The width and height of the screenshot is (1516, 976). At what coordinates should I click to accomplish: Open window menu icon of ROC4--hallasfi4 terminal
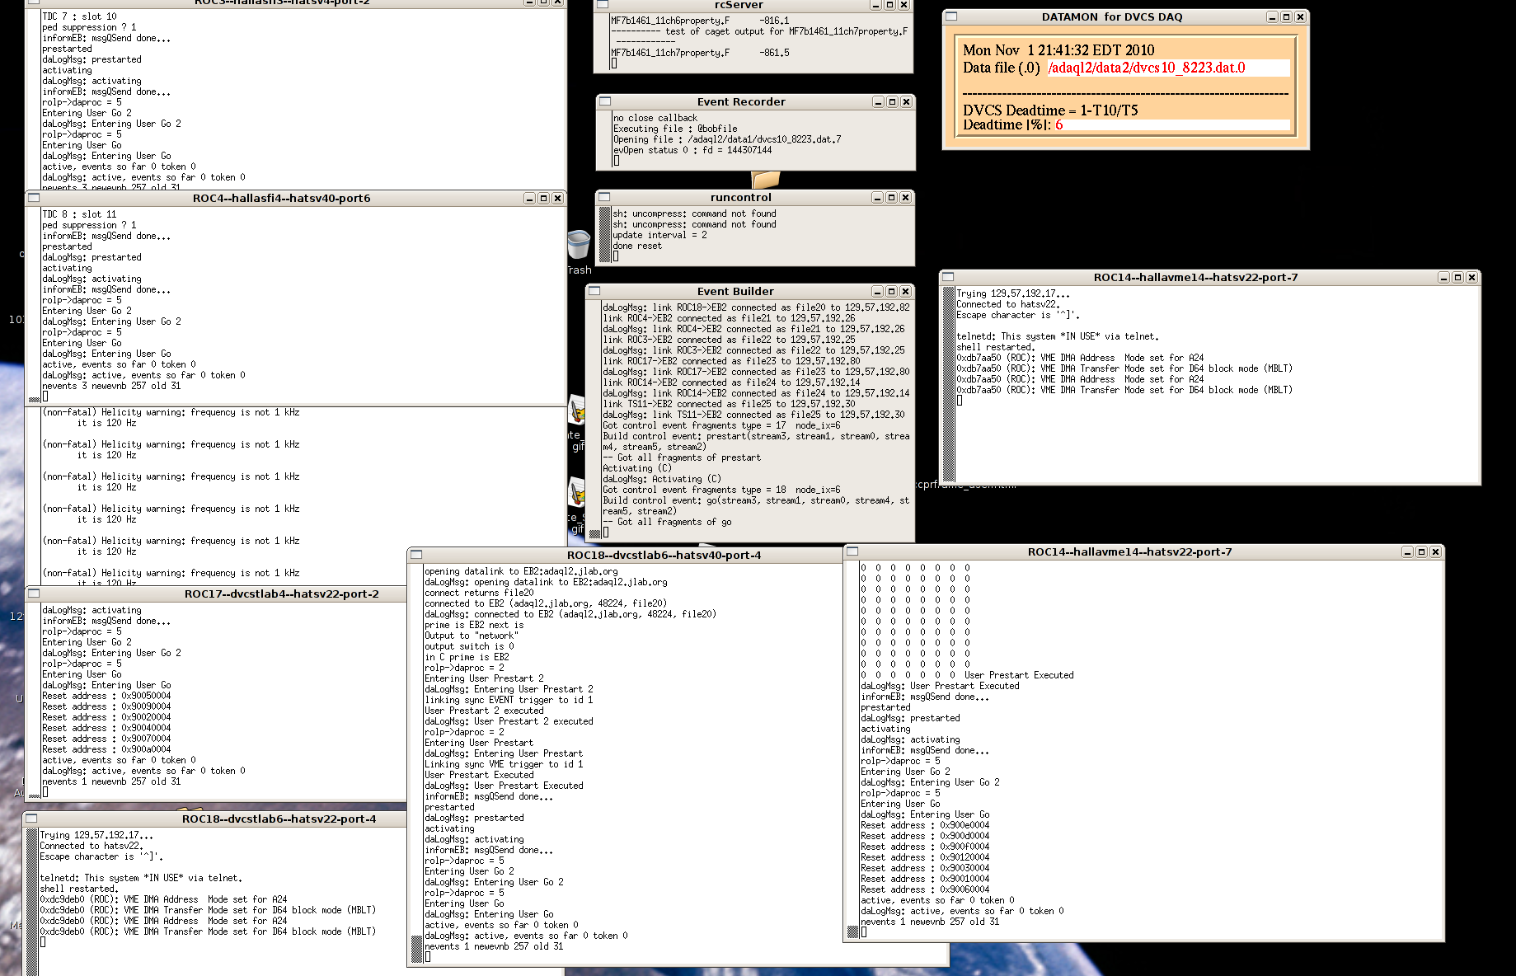34,198
